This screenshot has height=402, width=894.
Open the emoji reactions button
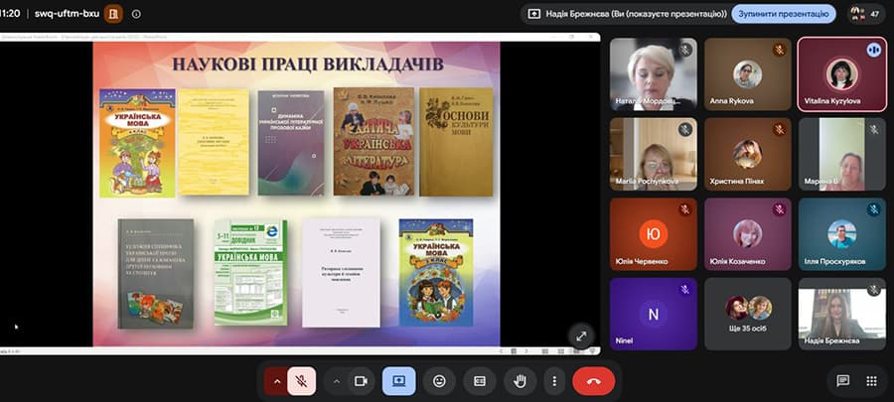(x=439, y=381)
